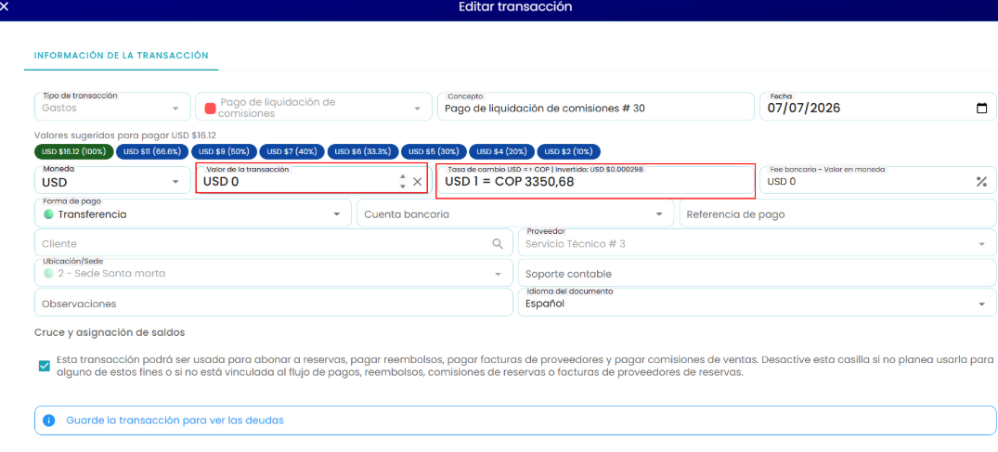Click the red Pago de liquidación category swatch

(x=210, y=109)
